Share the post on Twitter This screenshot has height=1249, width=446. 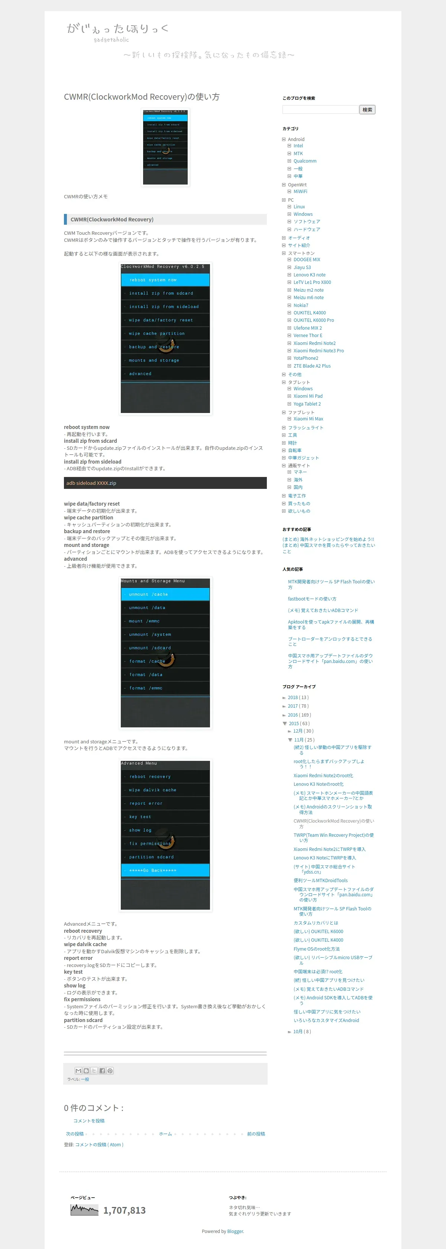click(x=94, y=1070)
